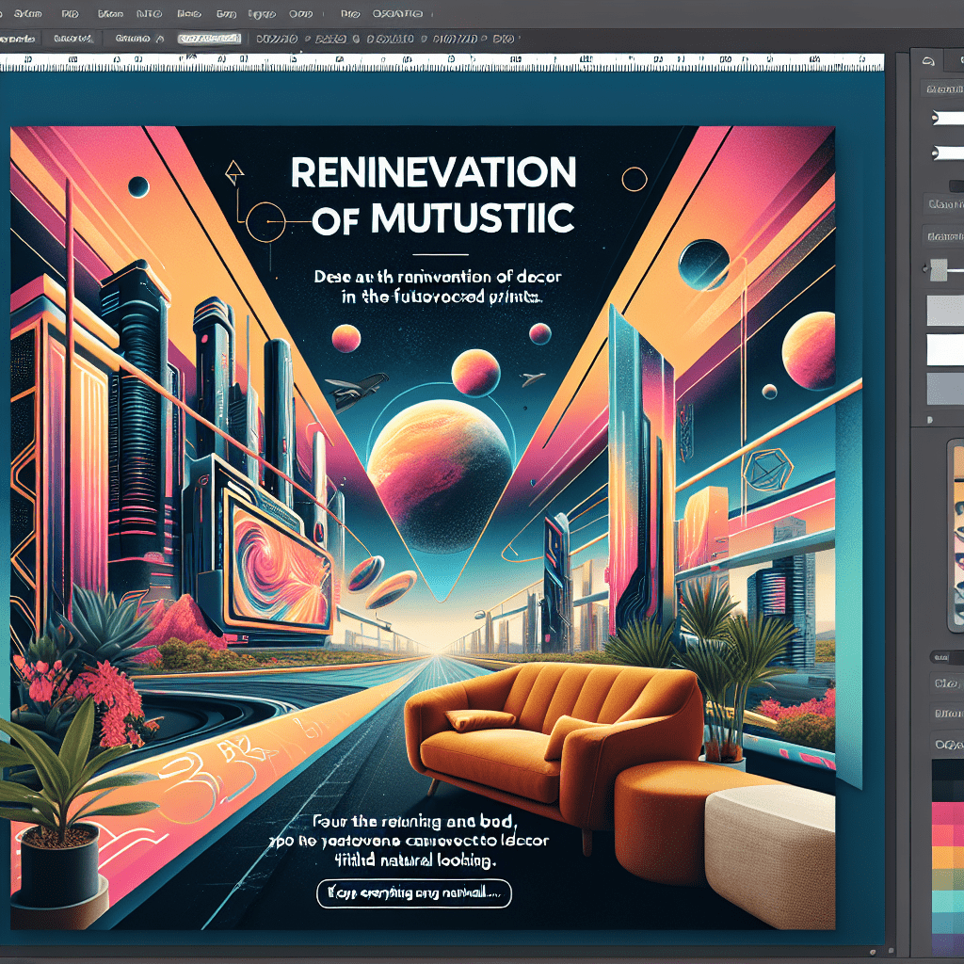This screenshot has height=964, width=964.
Task: Click the highlighted field in the options bar
Action: [208, 40]
